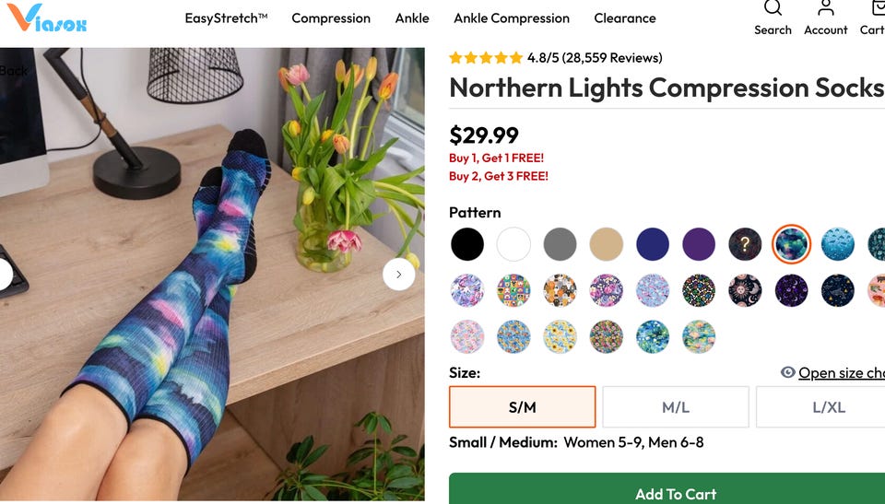This screenshot has height=504, width=885.
Task: Select the mystery question-mark pattern
Action: (745, 244)
